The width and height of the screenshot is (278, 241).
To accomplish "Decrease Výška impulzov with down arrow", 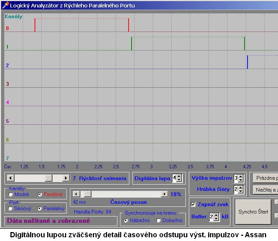I will pyautogui.click(x=240, y=180).
